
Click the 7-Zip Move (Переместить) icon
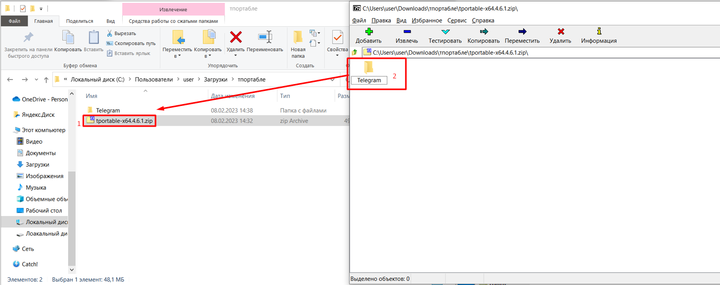(522, 32)
